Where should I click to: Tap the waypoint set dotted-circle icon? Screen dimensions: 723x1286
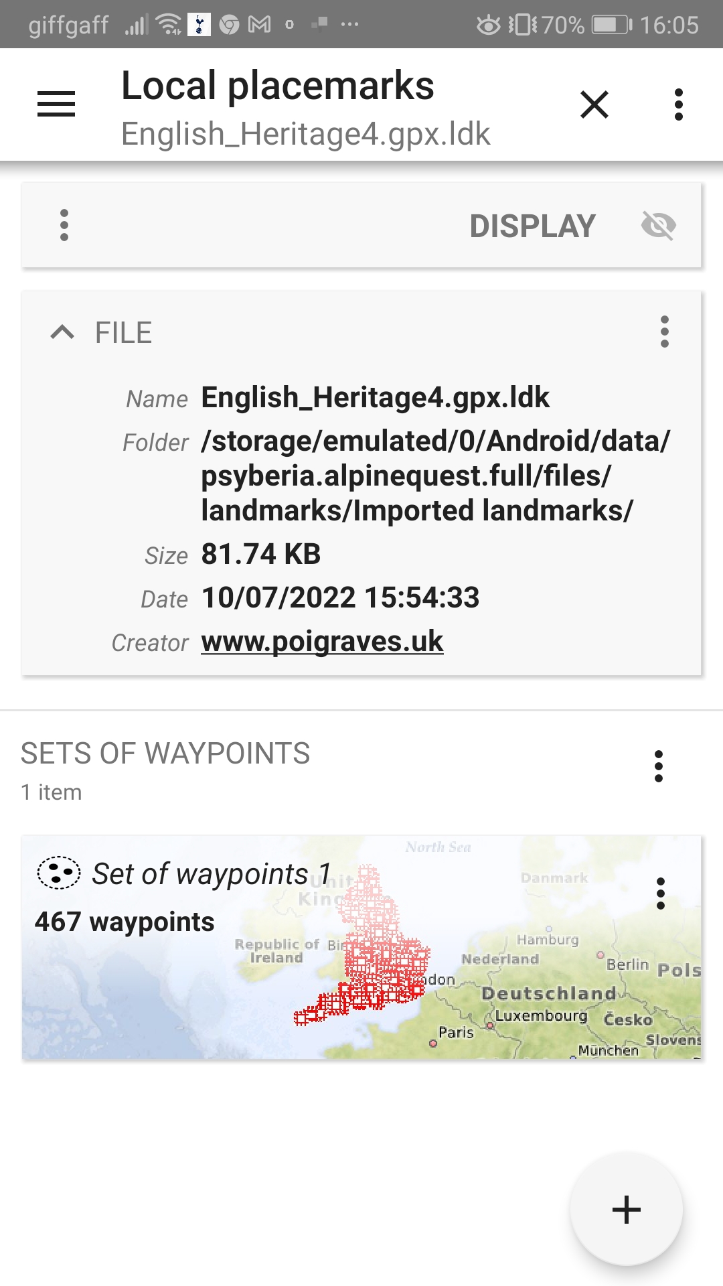click(59, 873)
